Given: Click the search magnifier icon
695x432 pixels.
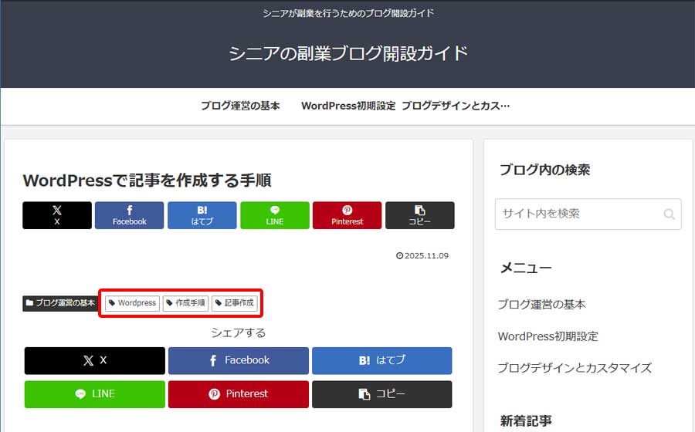Looking at the screenshot, I should pyautogui.click(x=669, y=214).
